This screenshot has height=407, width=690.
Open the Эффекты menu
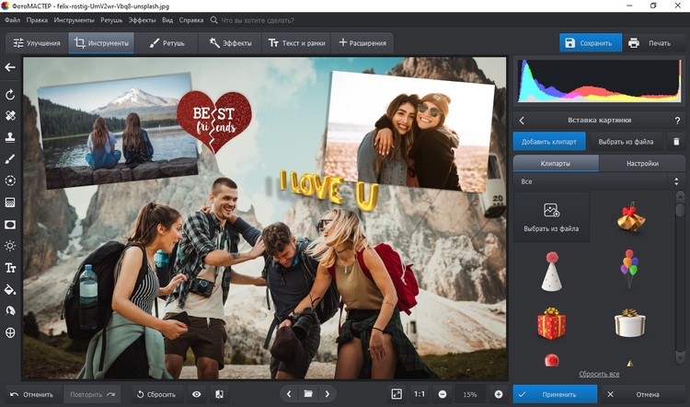pyautogui.click(x=142, y=20)
